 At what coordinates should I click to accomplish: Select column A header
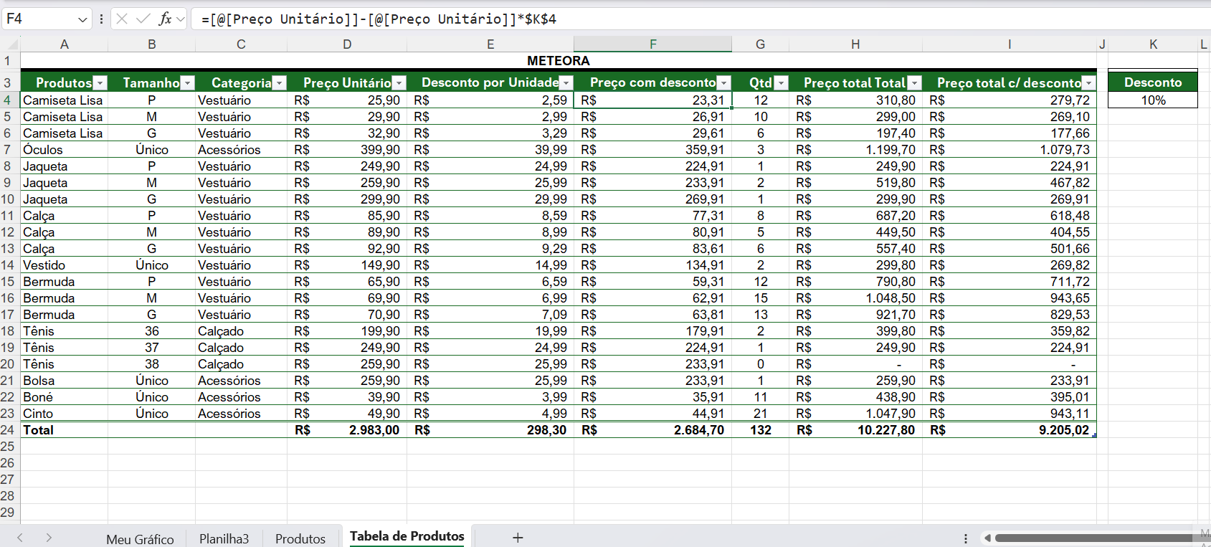click(65, 44)
